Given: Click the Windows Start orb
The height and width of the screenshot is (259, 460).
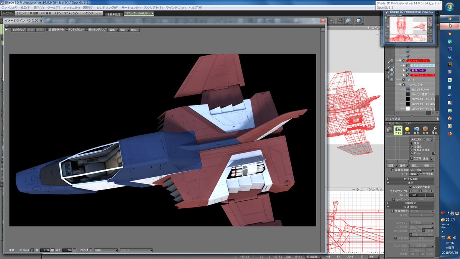Looking at the screenshot, I should click(x=450, y=7).
